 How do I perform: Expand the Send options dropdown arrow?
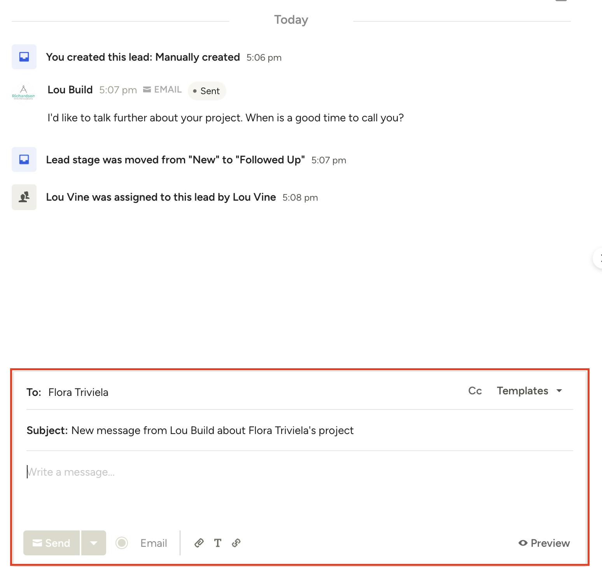(x=94, y=543)
